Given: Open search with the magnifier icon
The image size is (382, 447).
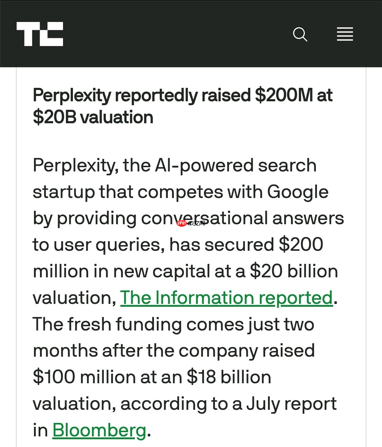Looking at the screenshot, I should [x=300, y=34].
